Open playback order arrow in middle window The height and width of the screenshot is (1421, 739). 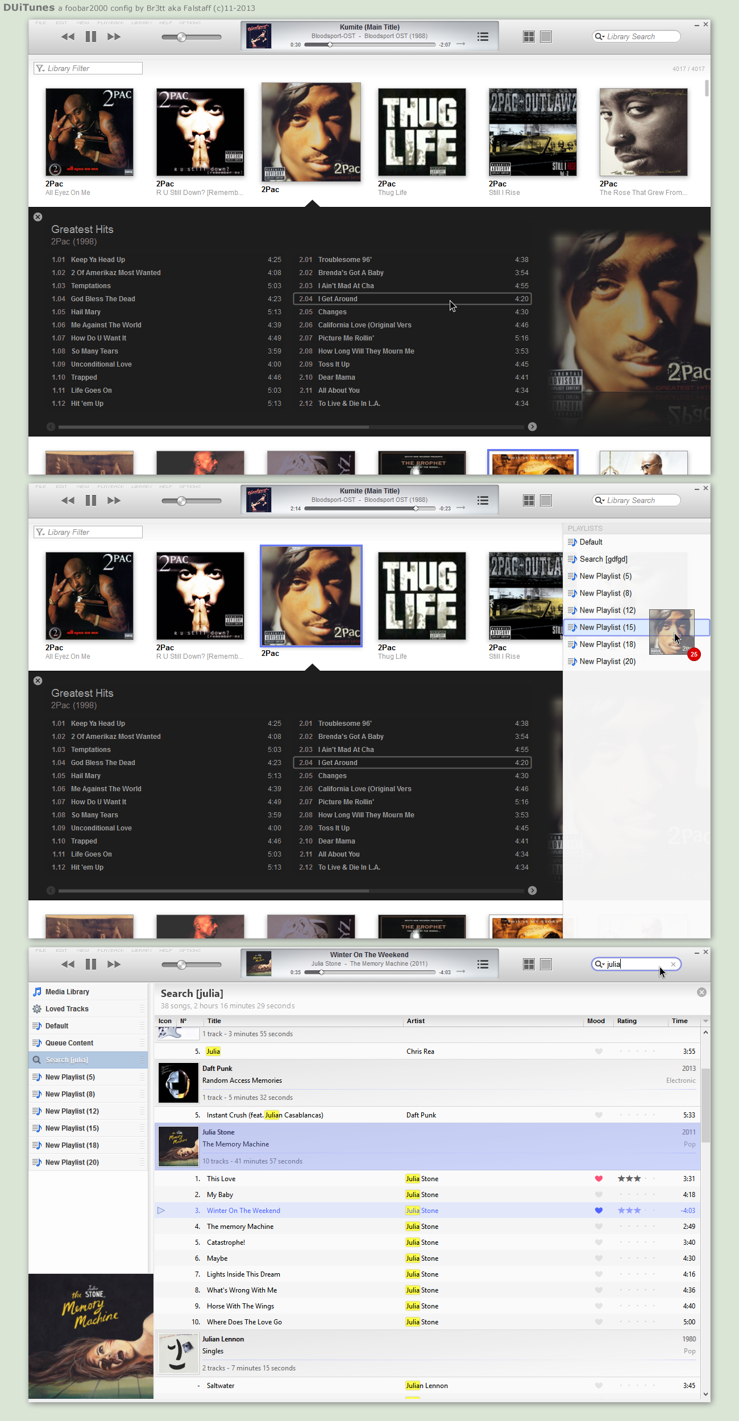click(461, 508)
